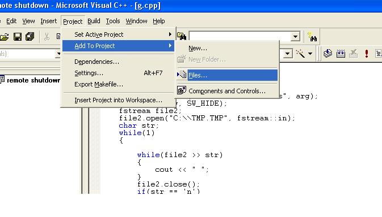Open the Window menu
The image size is (382, 217).
pos(136,21)
